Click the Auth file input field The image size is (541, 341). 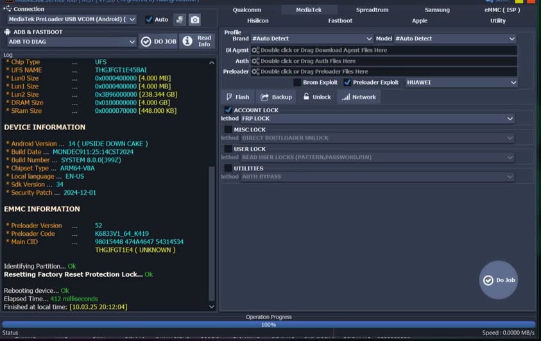(384, 61)
